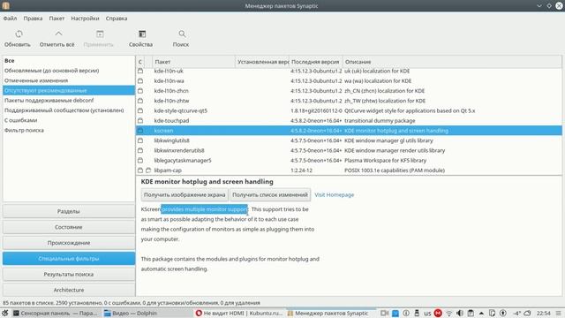Sort by Описание column header

[x=452, y=62]
